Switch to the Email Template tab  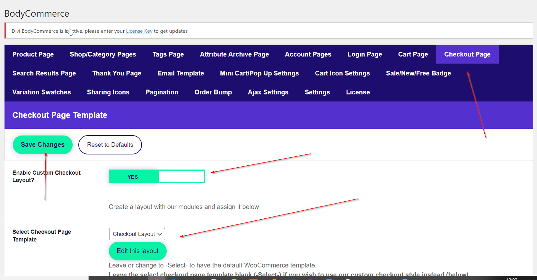tap(180, 73)
